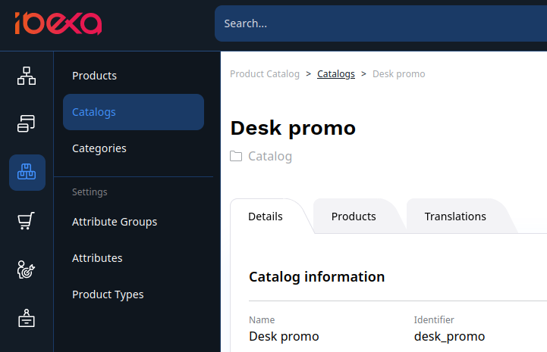Screen dimensions: 547x352
Task: Click the Identifier field label
Action: [434, 319]
